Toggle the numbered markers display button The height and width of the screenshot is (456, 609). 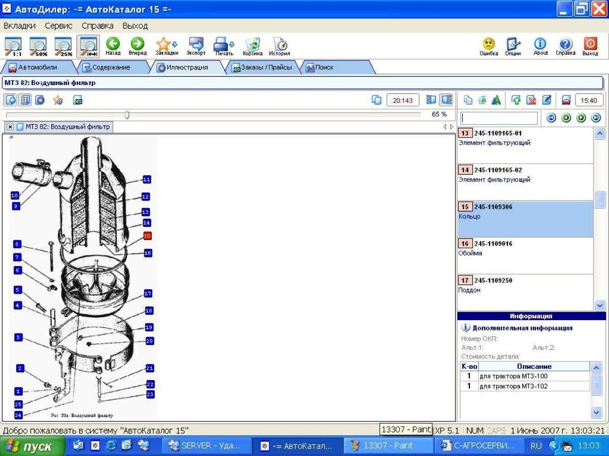point(25,100)
